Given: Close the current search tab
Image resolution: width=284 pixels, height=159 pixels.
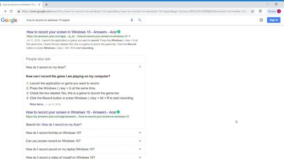Looking at the screenshot, I should point(39,5).
